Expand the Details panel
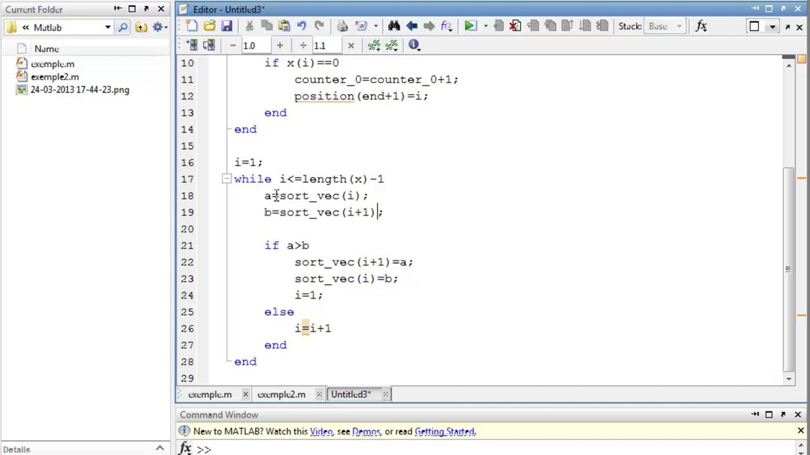 click(160, 448)
